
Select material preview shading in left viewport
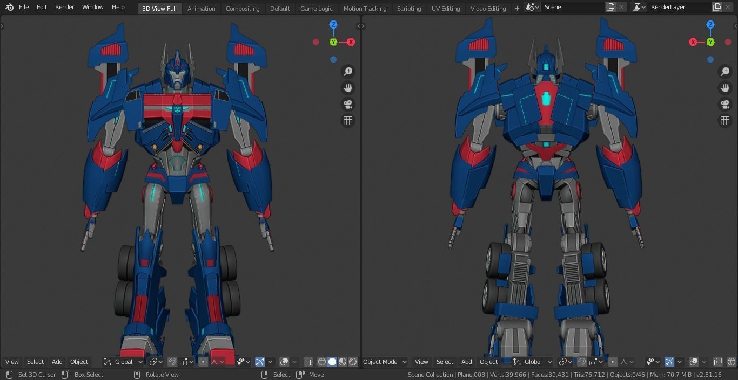343,362
